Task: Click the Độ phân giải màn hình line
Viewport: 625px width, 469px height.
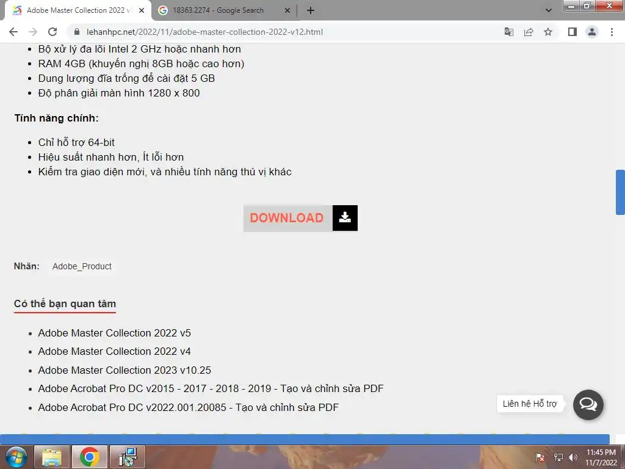Action: [119, 93]
